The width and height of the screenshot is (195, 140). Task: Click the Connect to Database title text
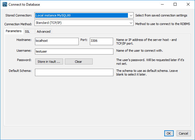tap(24, 5)
